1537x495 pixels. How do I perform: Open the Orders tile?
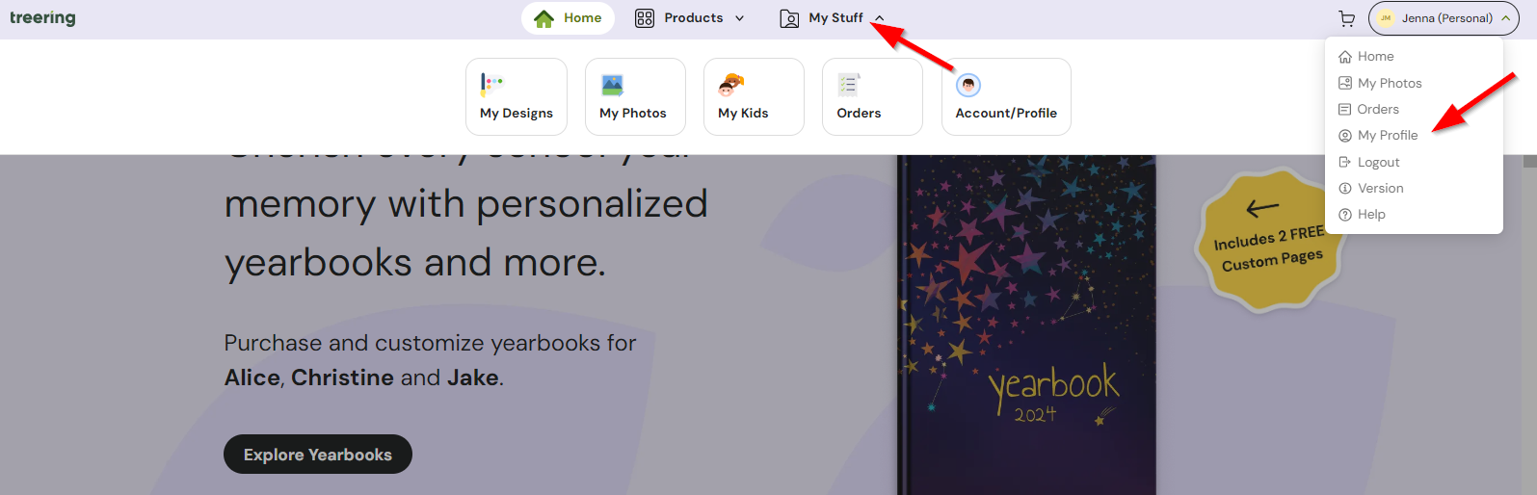[871, 96]
